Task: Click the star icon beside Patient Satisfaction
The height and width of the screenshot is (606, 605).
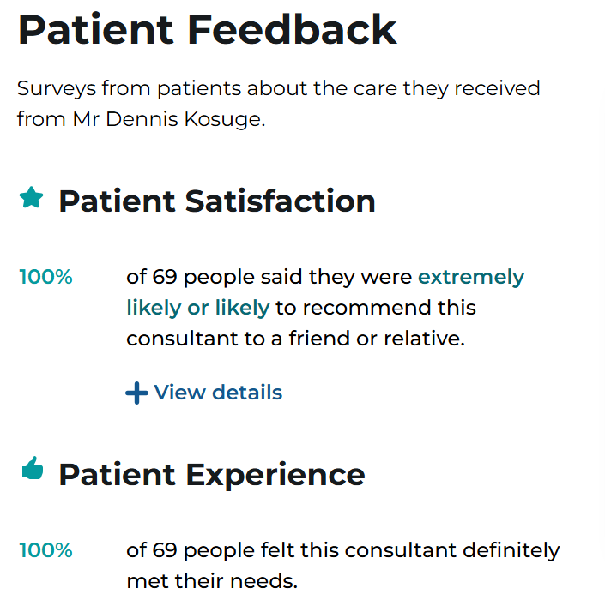Action: (32, 197)
